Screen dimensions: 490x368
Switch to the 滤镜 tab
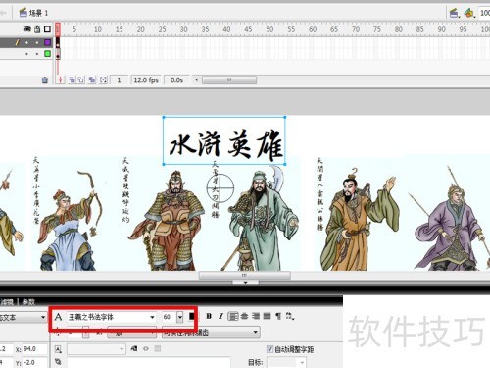tap(7, 302)
